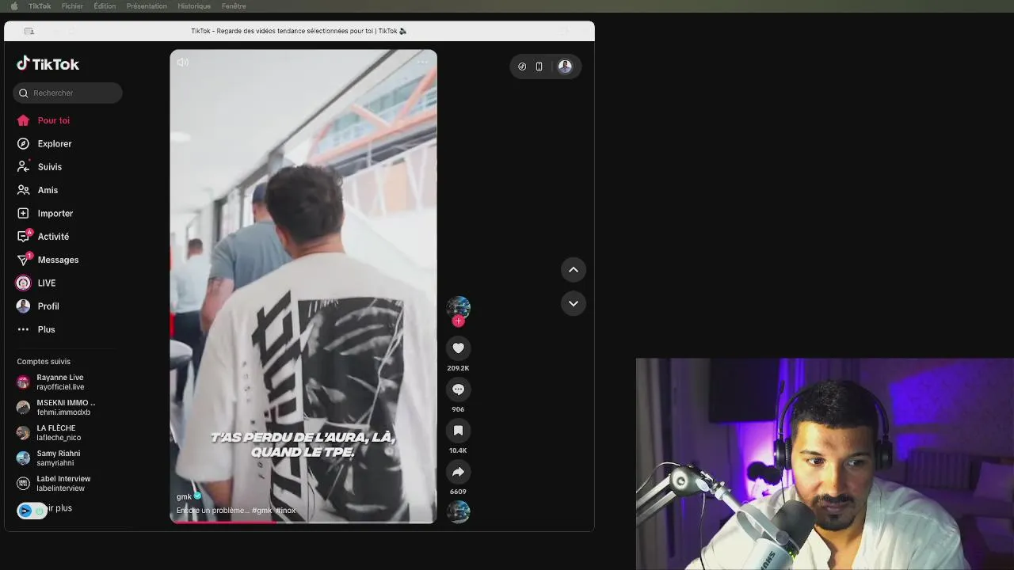
Task: Open Messages inbox
Action: (48, 260)
